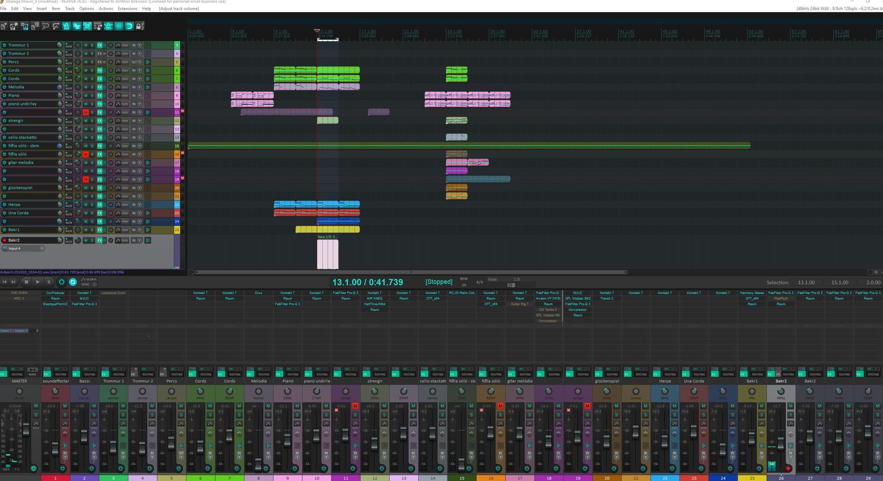Open the Input 4 dropdown on Bakr2
The width and height of the screenshot is (883, 481).
pyautogui.click(x=42, y=248)
